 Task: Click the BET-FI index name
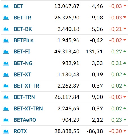(22, 52)
